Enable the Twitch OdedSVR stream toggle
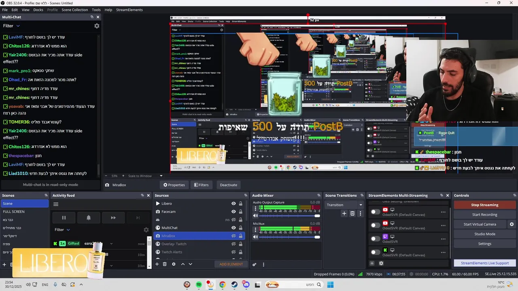Image resolution: width=518 pixels, height=291 pixels. pos(376,239)
